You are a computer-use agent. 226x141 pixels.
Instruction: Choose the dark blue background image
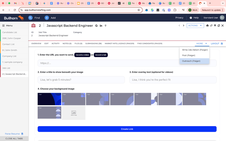49,99
